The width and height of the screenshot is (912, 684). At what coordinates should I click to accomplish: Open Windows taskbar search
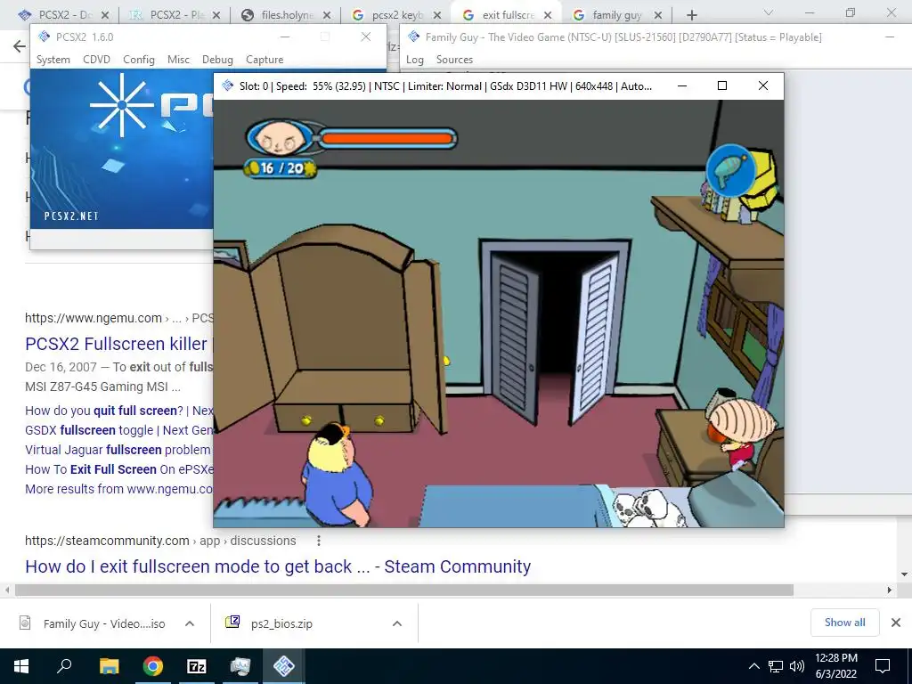point(64,666)
